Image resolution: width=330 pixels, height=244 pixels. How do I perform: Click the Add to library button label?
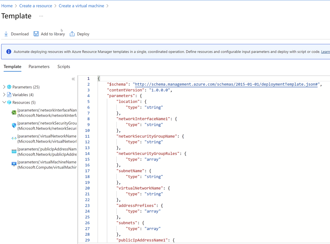(x=53, y=34)
